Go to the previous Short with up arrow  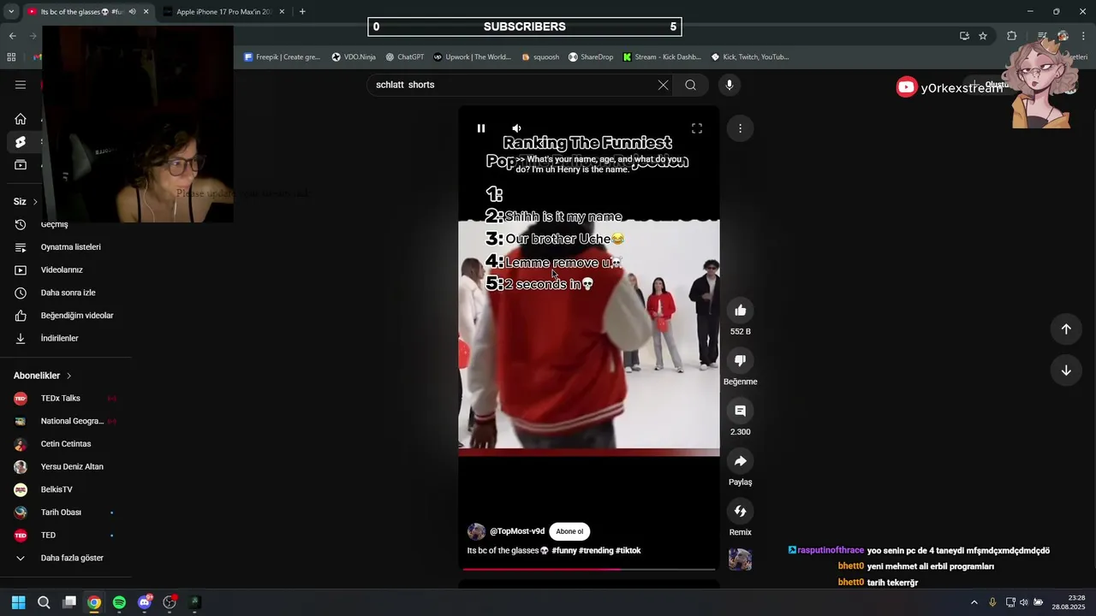click(1066, 329)
